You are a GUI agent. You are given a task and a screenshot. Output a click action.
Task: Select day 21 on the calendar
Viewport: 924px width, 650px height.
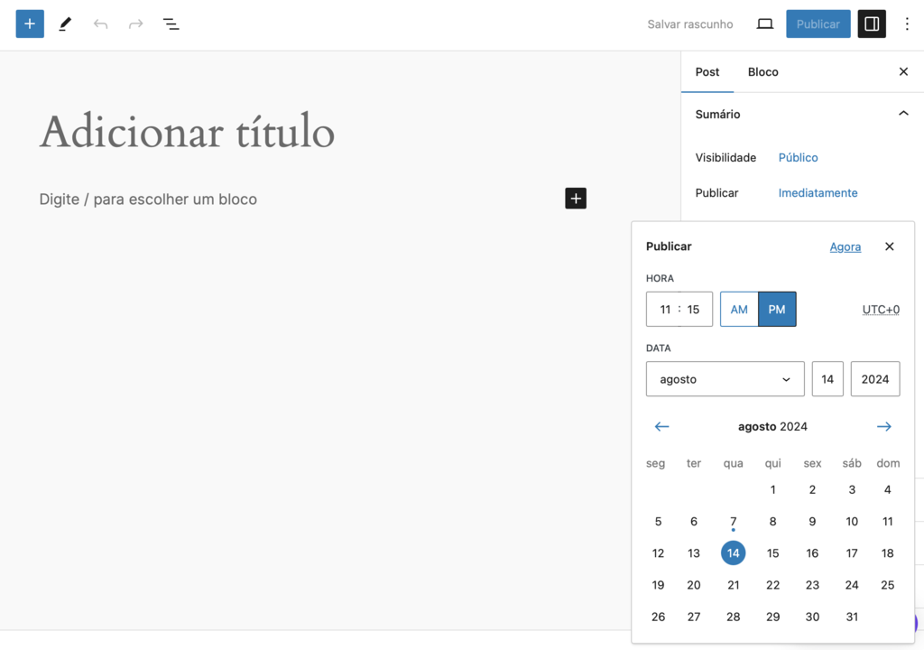pyautogui.click(x=733, y=584)
